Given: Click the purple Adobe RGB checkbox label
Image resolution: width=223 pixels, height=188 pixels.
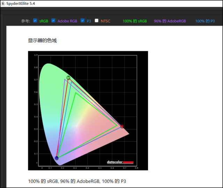Looking at the screenshot, I should pos(67,21).
